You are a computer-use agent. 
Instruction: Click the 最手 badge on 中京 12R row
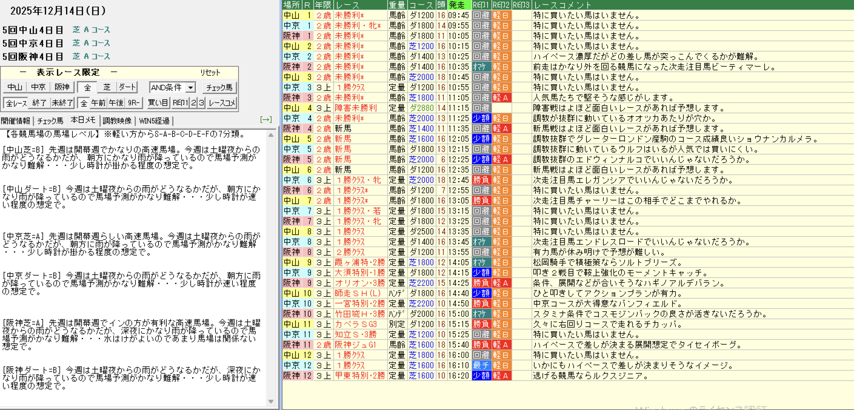coord(481,365)
